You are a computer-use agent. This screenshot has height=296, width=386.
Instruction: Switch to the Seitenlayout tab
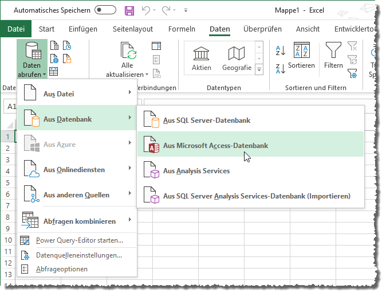tap(133, 29)
